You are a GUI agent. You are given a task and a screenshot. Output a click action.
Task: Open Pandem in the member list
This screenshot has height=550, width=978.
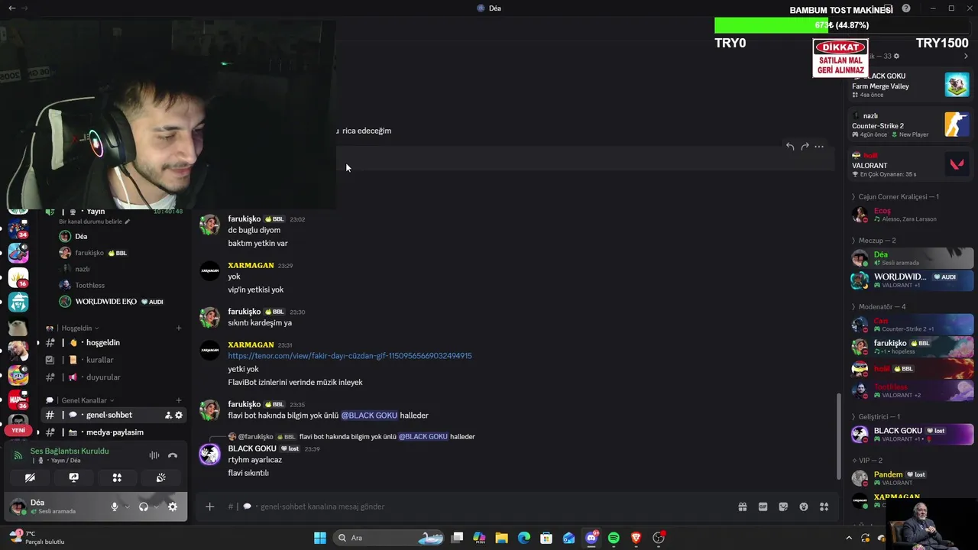[x=912, y=478]
